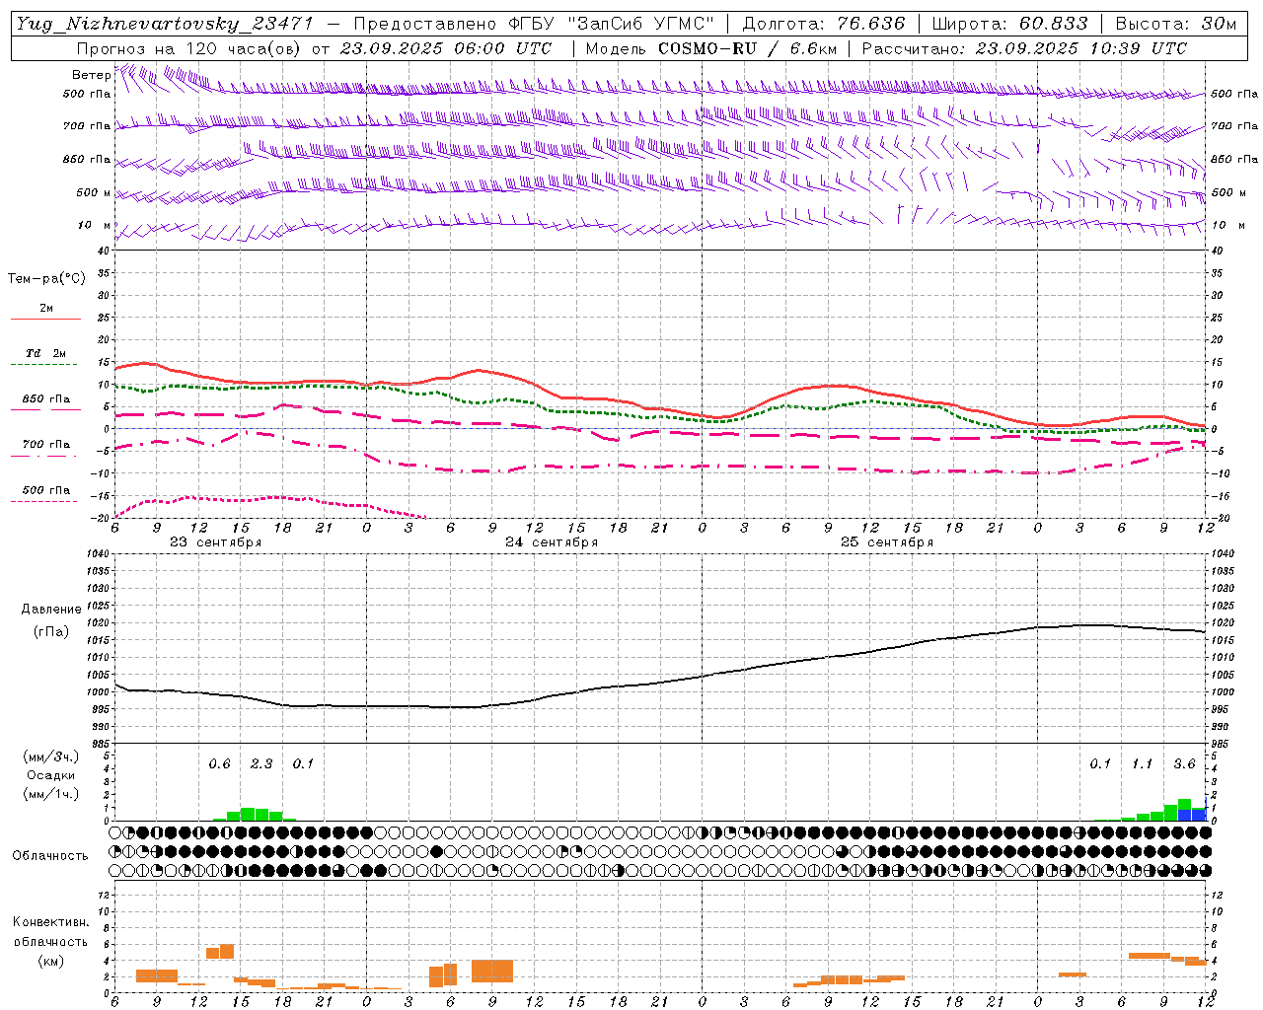This screenshot has height=1010, width=1263.
Task: Click the 500 м wind level label on left
Action: click(93, 192)
